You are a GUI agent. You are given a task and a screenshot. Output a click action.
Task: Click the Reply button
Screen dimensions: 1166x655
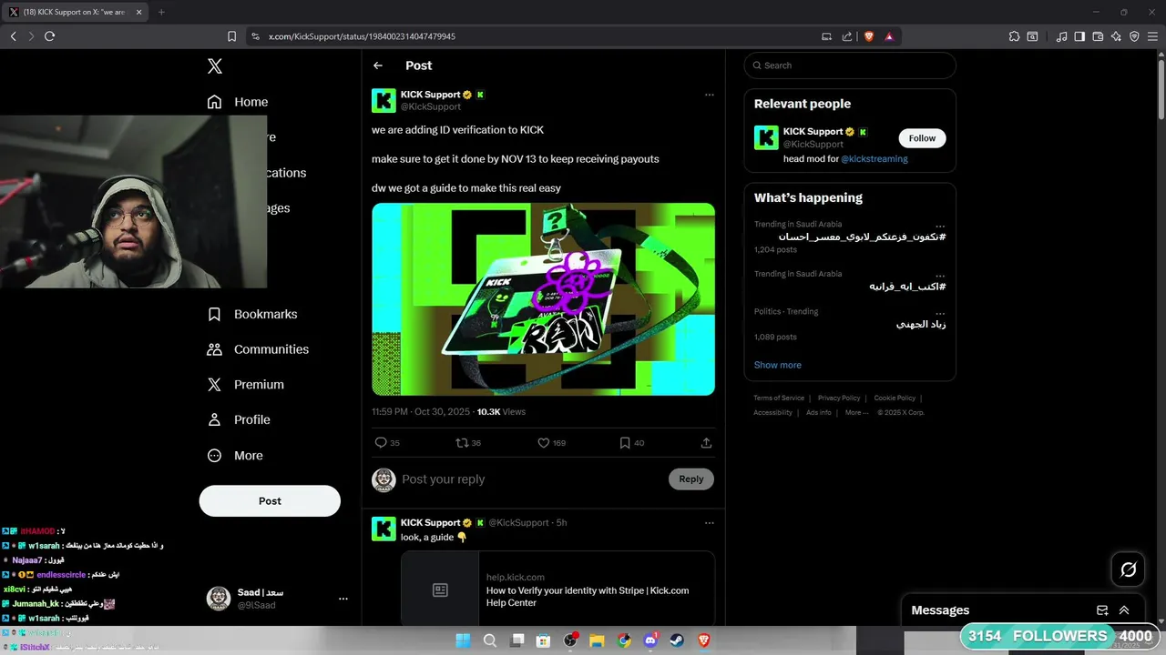point(691,479)
